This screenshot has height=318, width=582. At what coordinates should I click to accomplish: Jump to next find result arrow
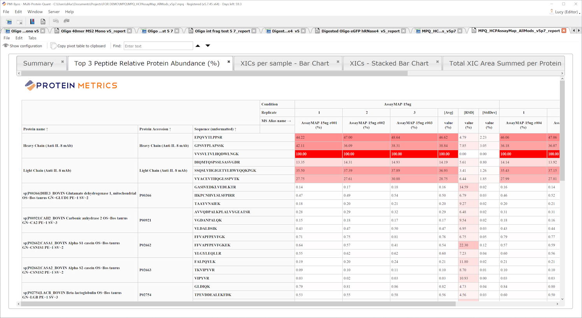208,46
